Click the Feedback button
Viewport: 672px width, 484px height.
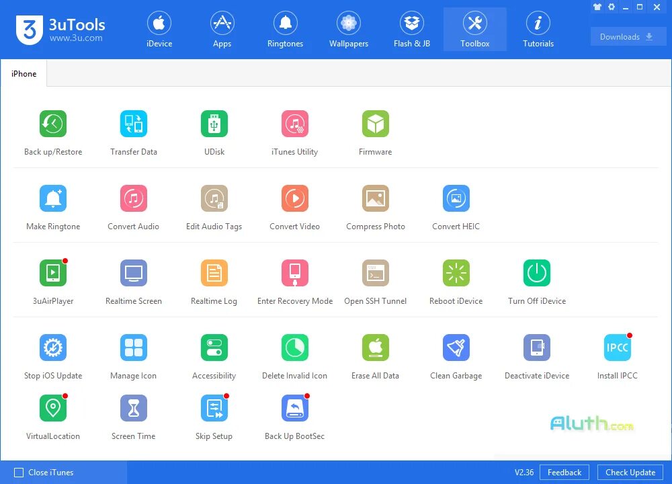[564, 473]
